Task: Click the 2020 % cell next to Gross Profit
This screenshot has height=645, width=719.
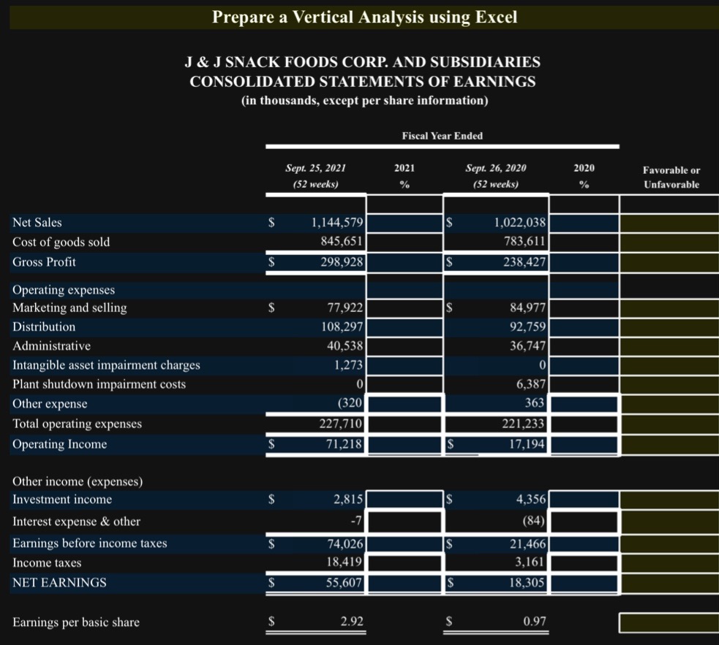Action: [x=583, y=262]
